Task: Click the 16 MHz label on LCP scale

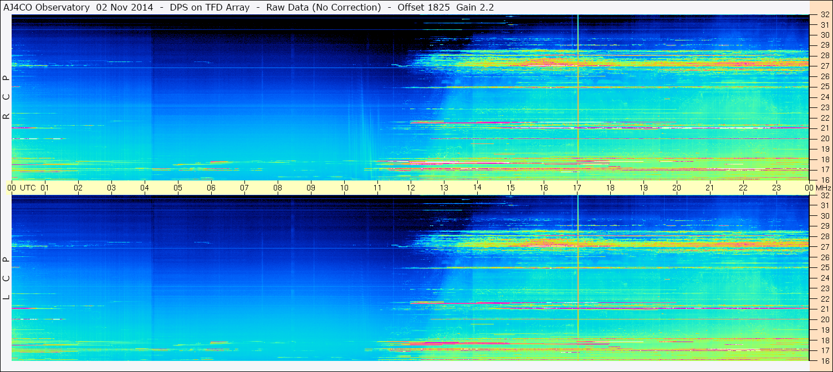Action: (824, 360)
